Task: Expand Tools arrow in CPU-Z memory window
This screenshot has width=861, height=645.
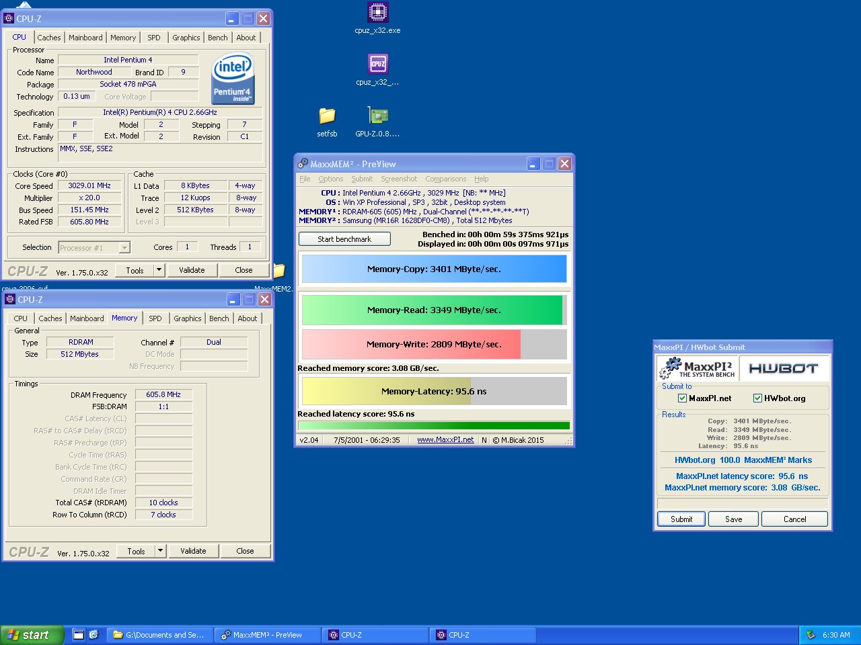Action: coord(161,551)
